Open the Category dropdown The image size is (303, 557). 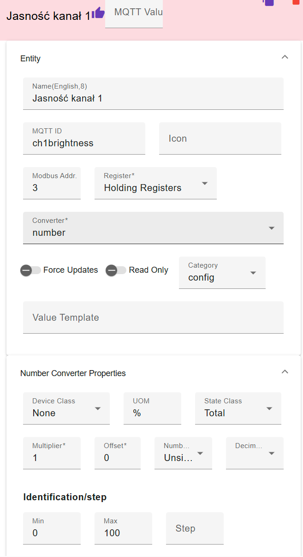222,273
